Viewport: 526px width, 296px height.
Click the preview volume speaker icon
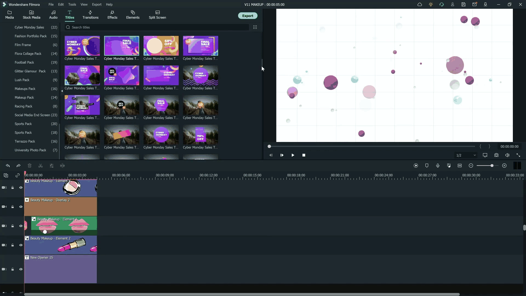[507, 155]
